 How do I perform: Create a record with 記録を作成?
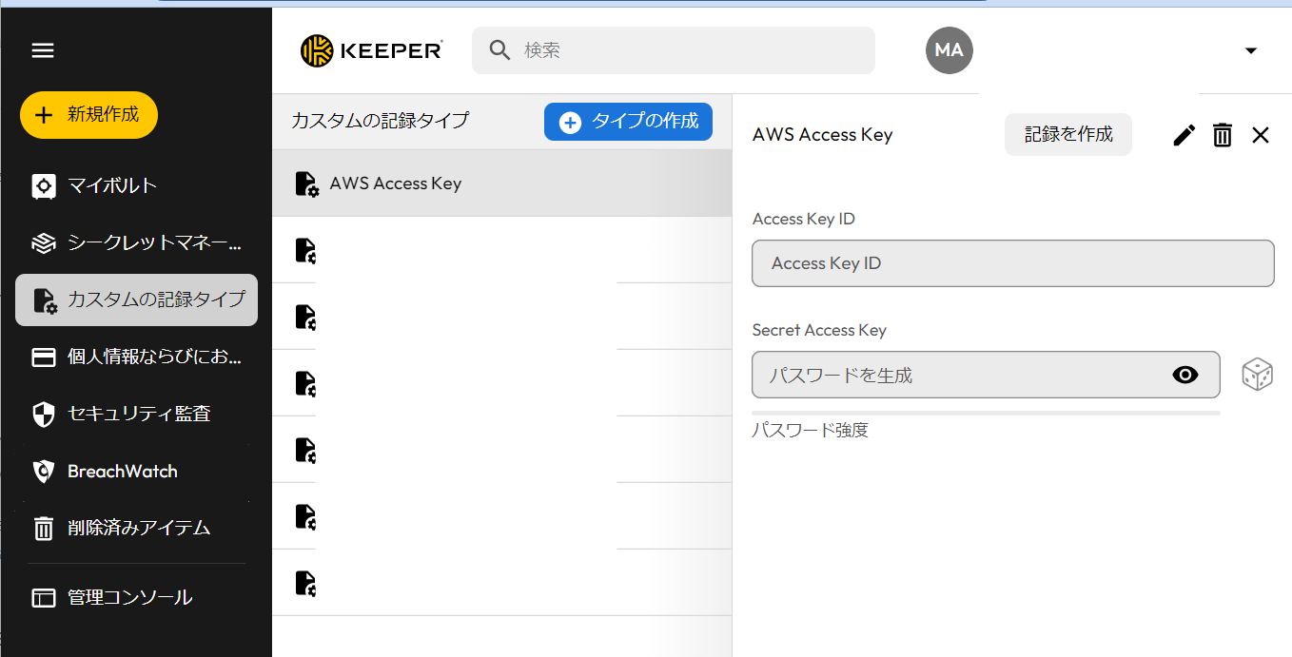1067,134
